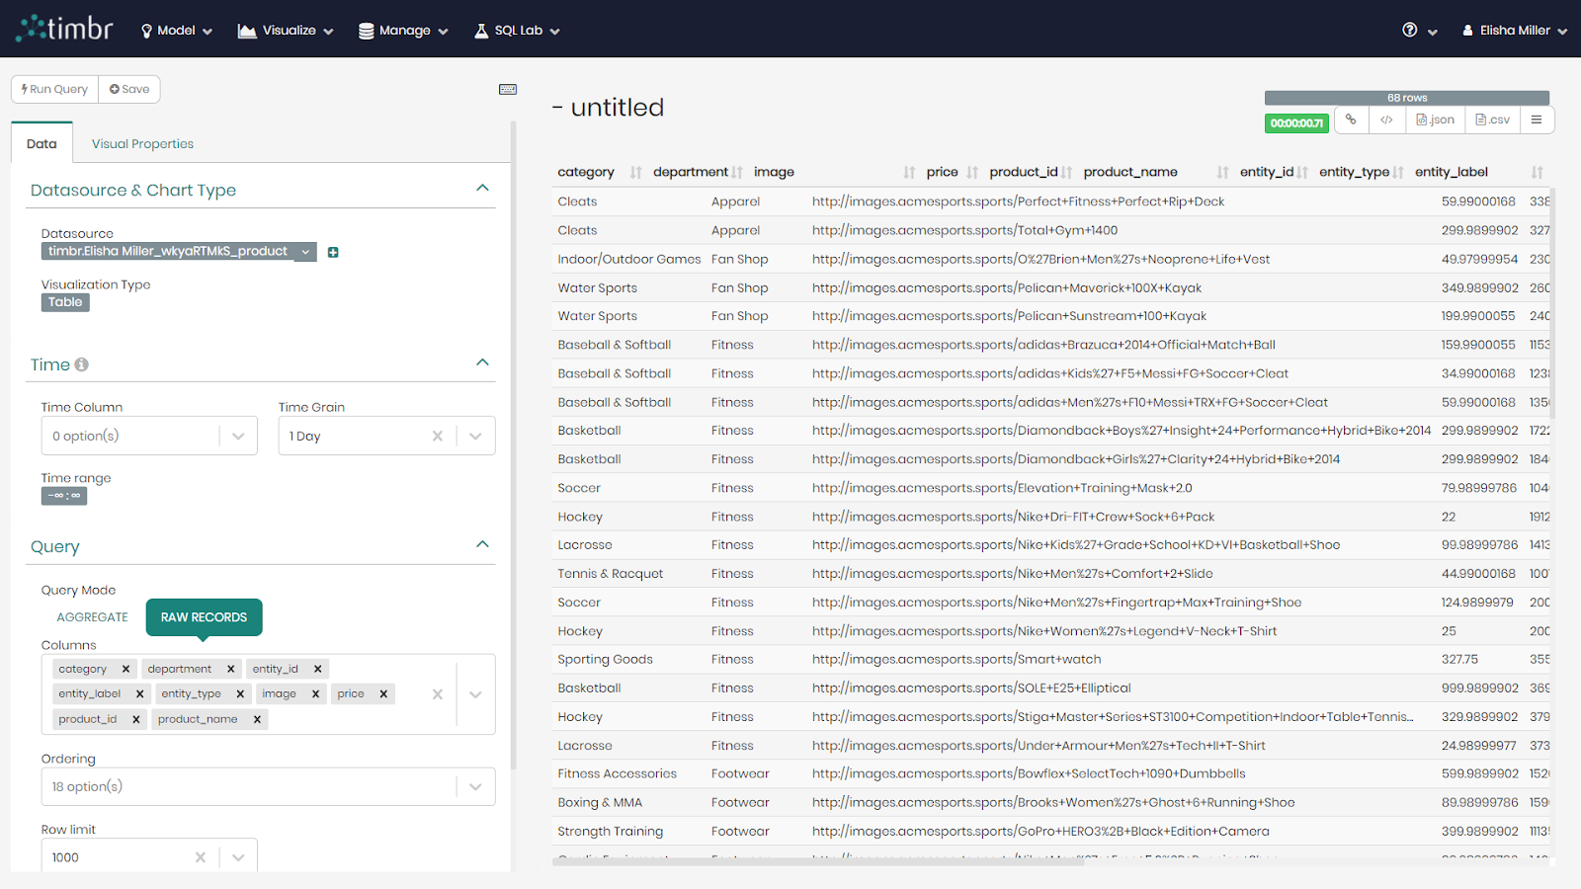Open the help question mark menu
Image resolution: width=1581 pixels, height=889 pixels.
[1418, 31]
